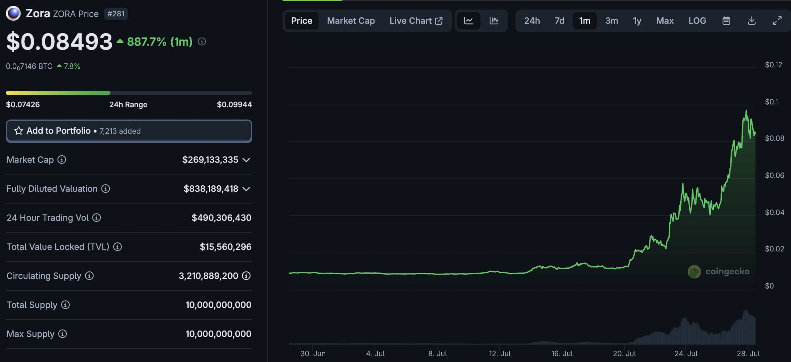This screenshot has width=791, height=362.
Task: Toggle the 1y timeframe
Action: coord(637,20)
